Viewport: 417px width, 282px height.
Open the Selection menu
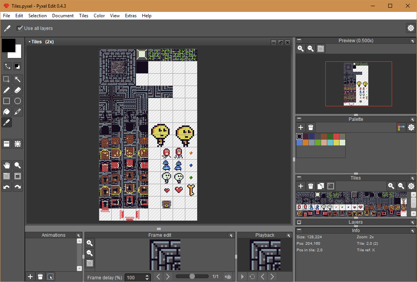click(38, 16)
